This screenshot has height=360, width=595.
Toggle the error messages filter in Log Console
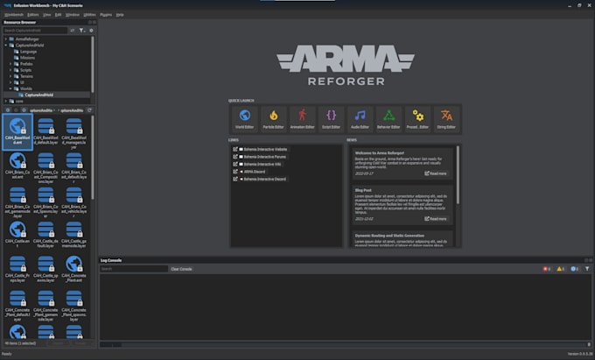[x=546, y=269]
